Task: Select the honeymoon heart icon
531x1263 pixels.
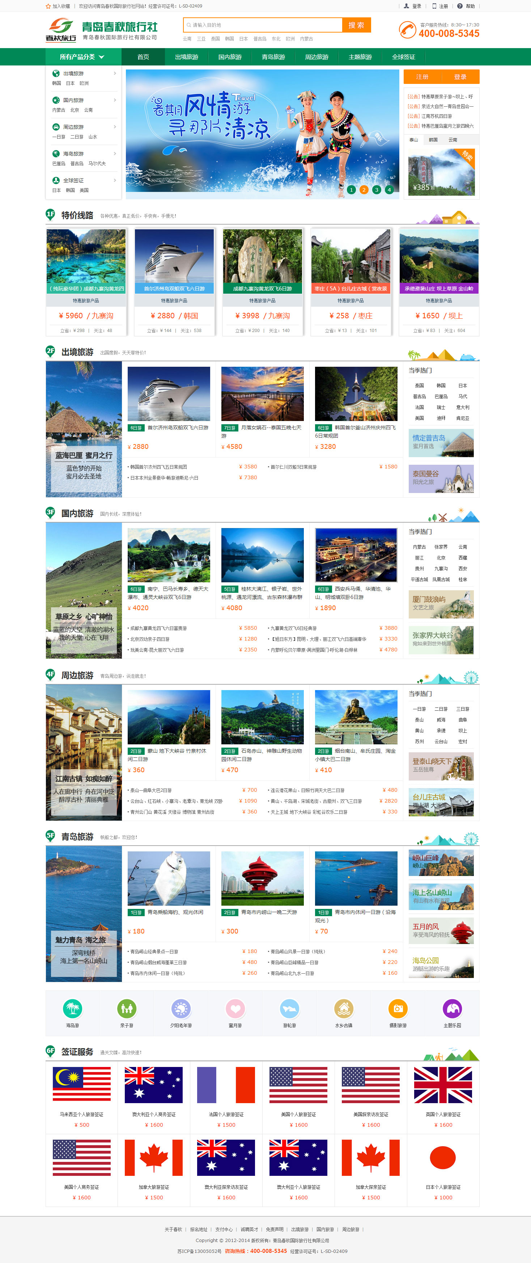Action: pyautogui.click(x=235, y=1008)
